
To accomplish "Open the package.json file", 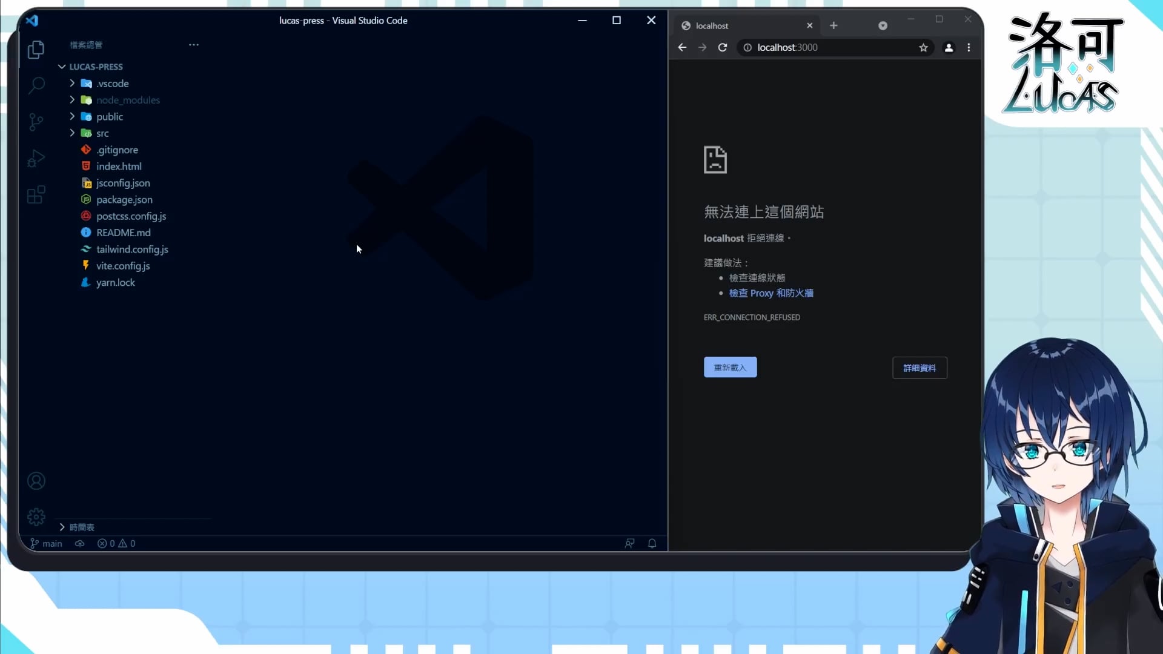I will pyautogui.click(x=124, y=199).
